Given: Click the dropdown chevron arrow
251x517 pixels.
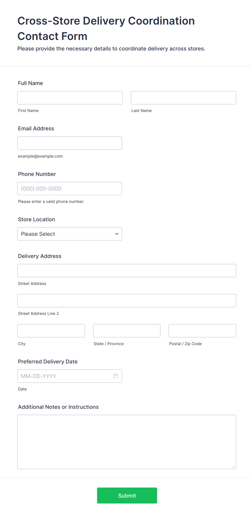Looking at the screenshot, I should coord(117,234).
